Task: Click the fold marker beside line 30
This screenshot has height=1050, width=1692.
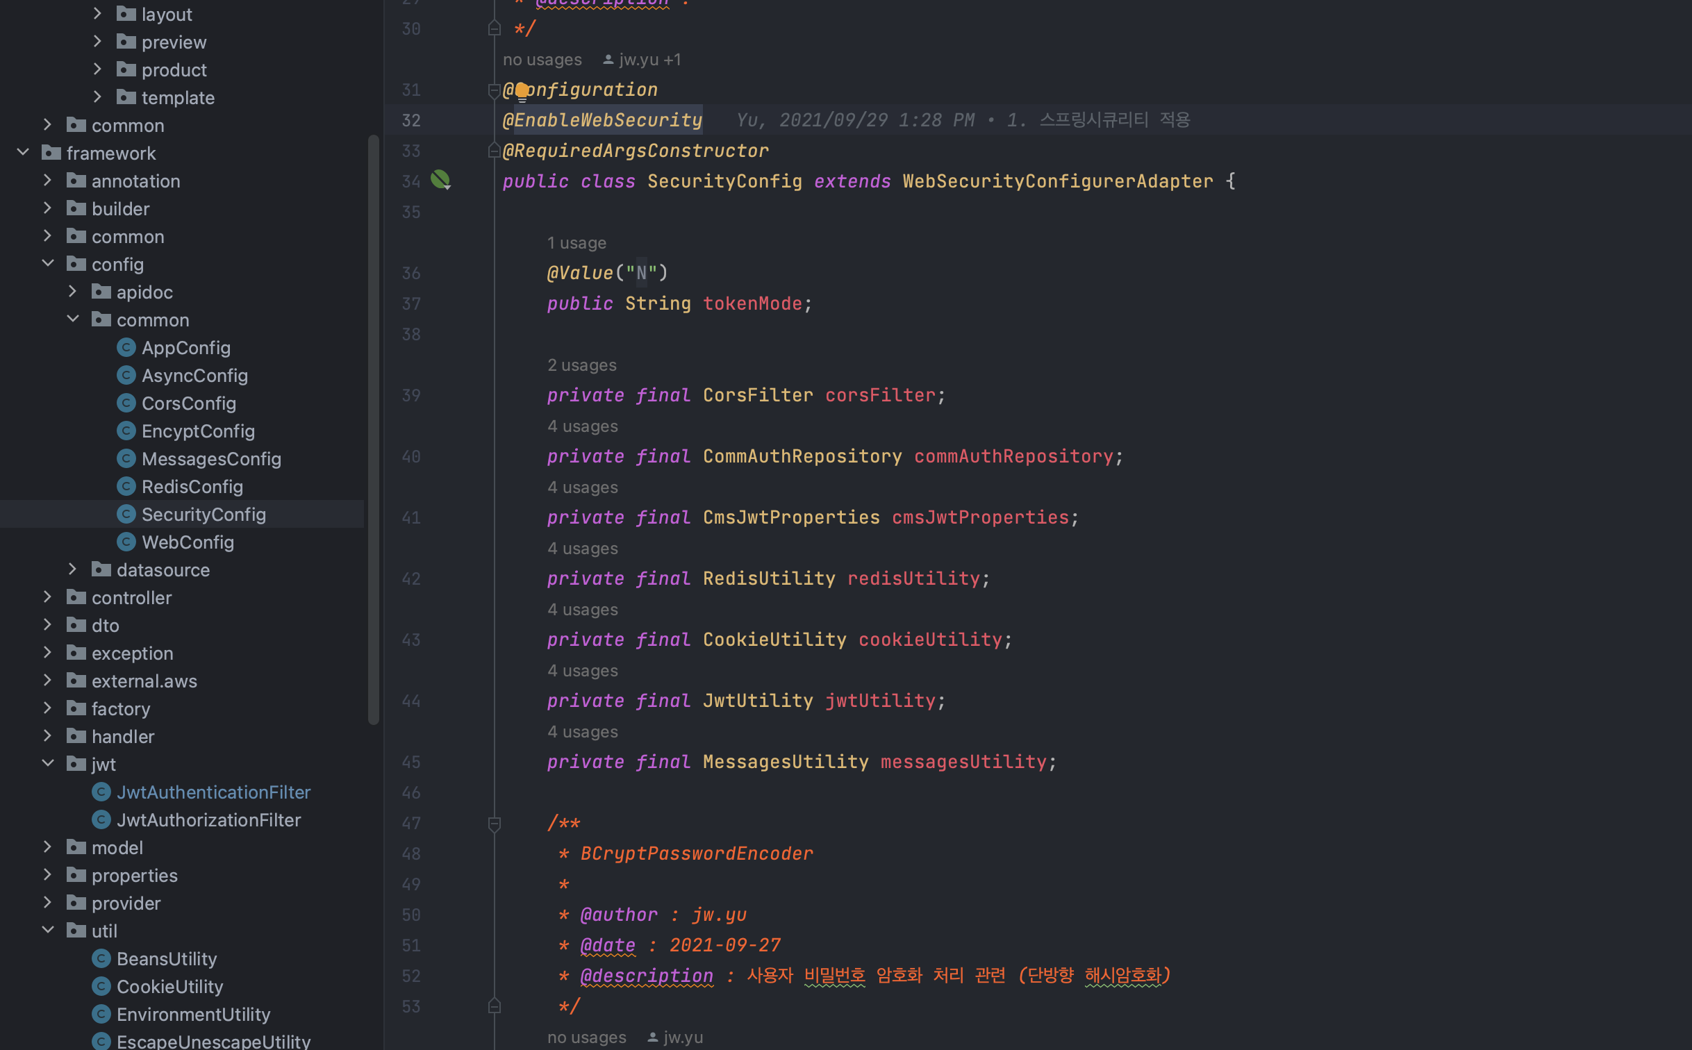Action: [x=495, y=28]
